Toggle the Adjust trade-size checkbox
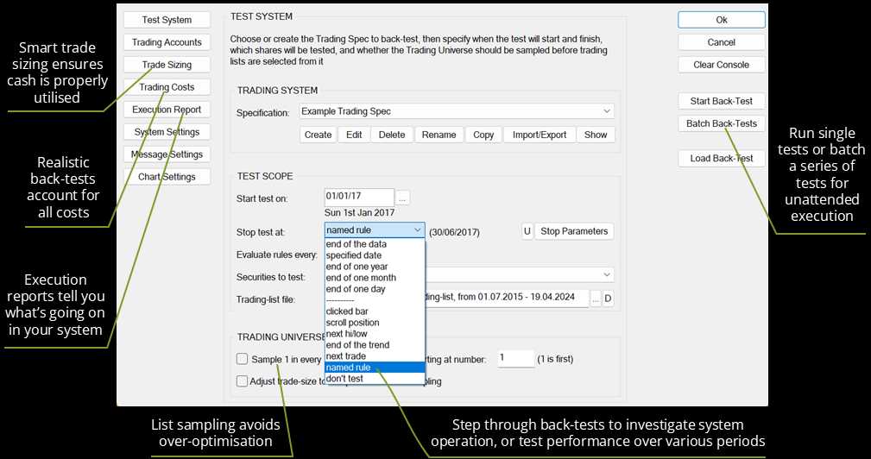The width and height of the screenshot is (871, 459). pyautogui.click(x=243, y=381)
